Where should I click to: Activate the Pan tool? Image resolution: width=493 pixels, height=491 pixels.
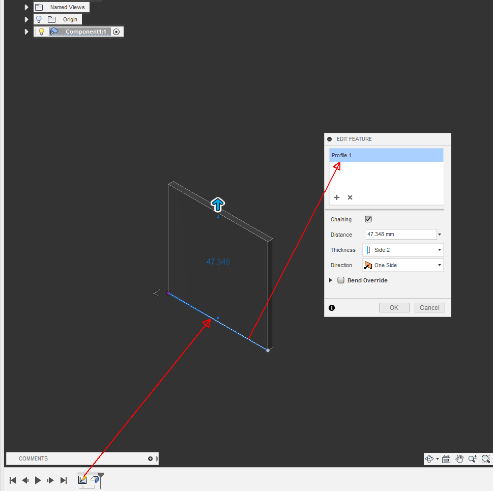[459, 458]
